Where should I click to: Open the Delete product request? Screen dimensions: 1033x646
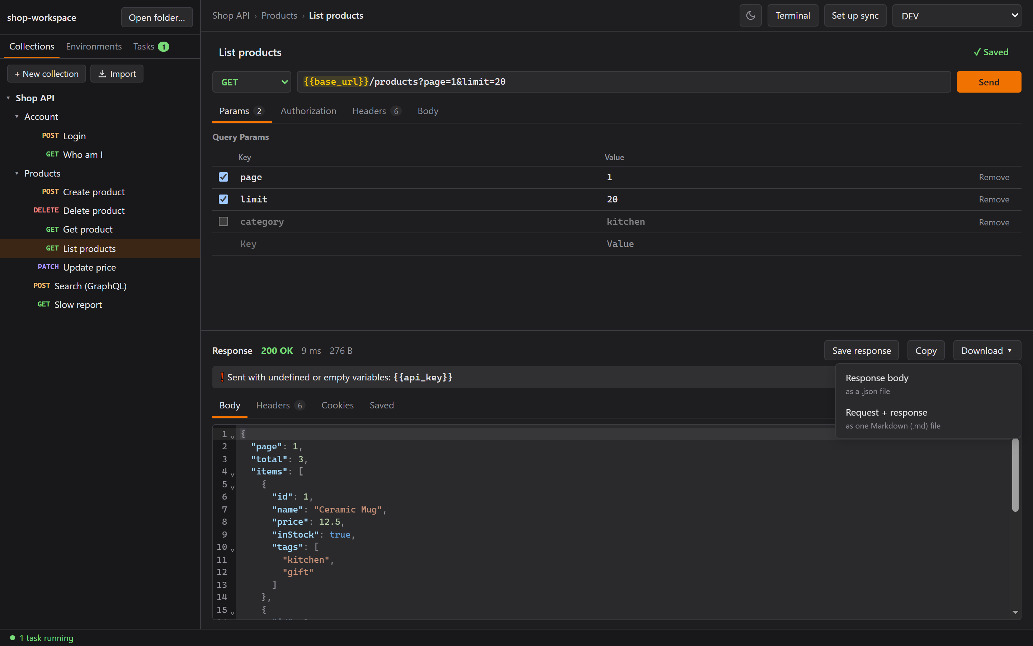(x=100, y=211)
